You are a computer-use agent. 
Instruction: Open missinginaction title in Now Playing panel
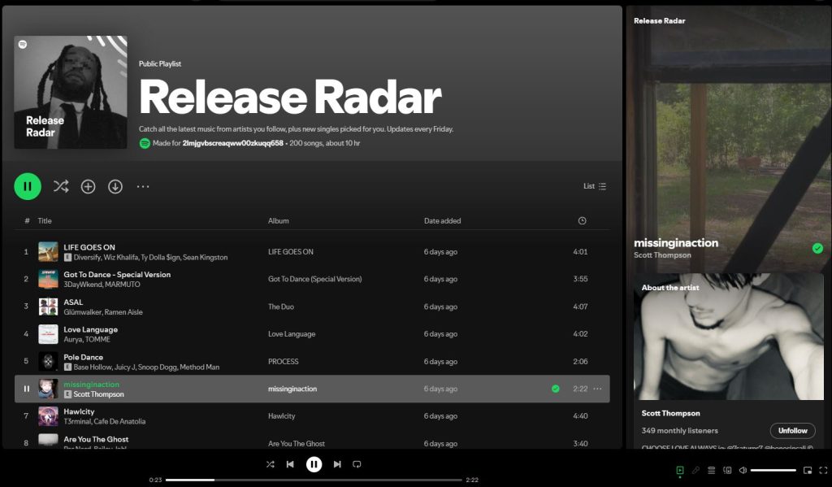[x=676, y=243]
